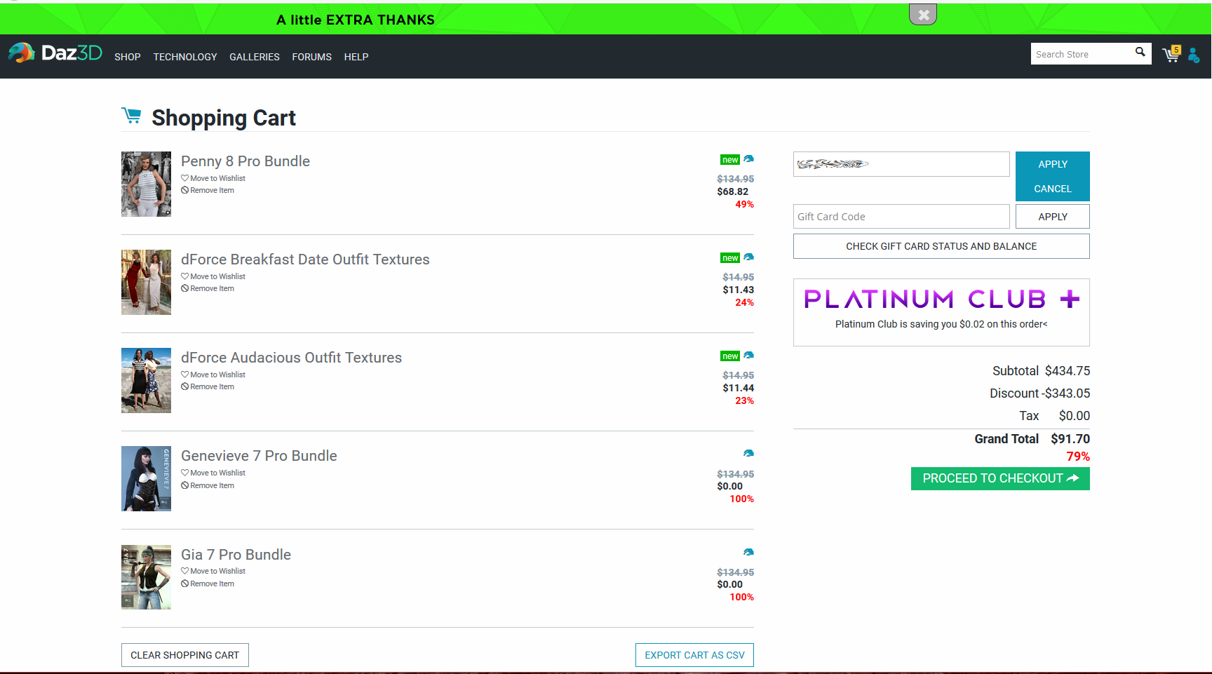Click the new badge on dForce Audacious Outfit
Screen dimensions: 1212x674
(730, 356)
